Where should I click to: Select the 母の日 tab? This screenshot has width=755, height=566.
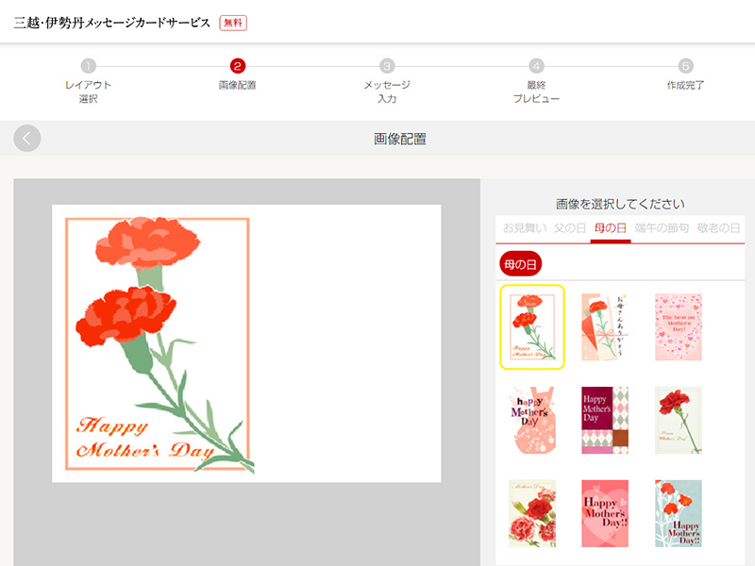point(611,228)
